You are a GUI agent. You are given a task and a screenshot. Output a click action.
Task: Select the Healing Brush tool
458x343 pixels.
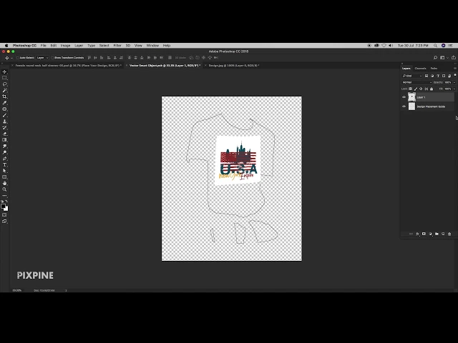pos(4,109)
